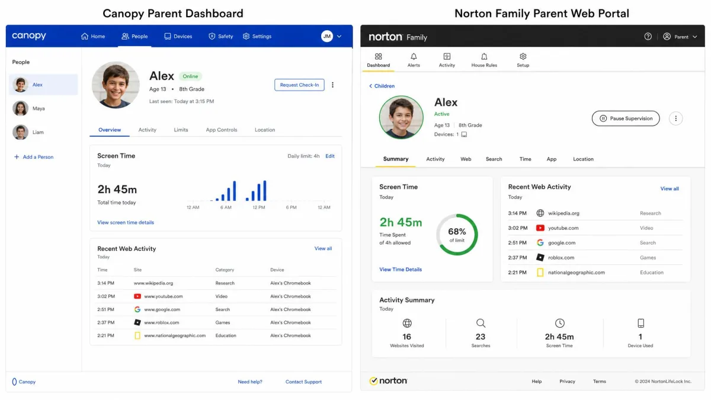Click youtube.com row icon in Norton
711x400 pixels.
(540, 228)
